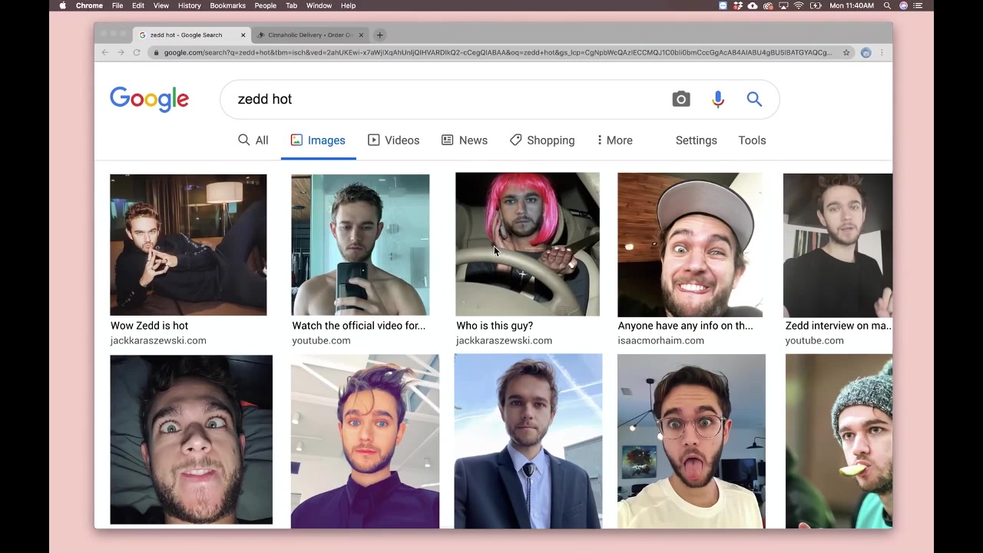Open thumbnail of man in beanie hat
The image size is (983, 553).
pyautogui.click(x=839, y=441)
